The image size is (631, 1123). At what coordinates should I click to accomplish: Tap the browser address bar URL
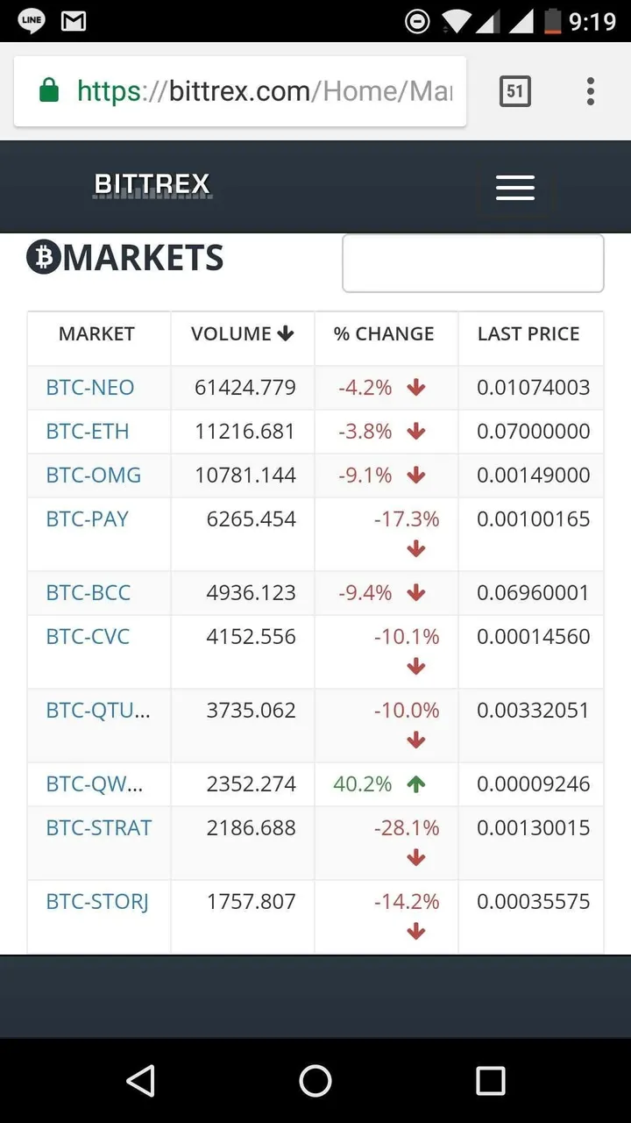[x=263, y=91]
